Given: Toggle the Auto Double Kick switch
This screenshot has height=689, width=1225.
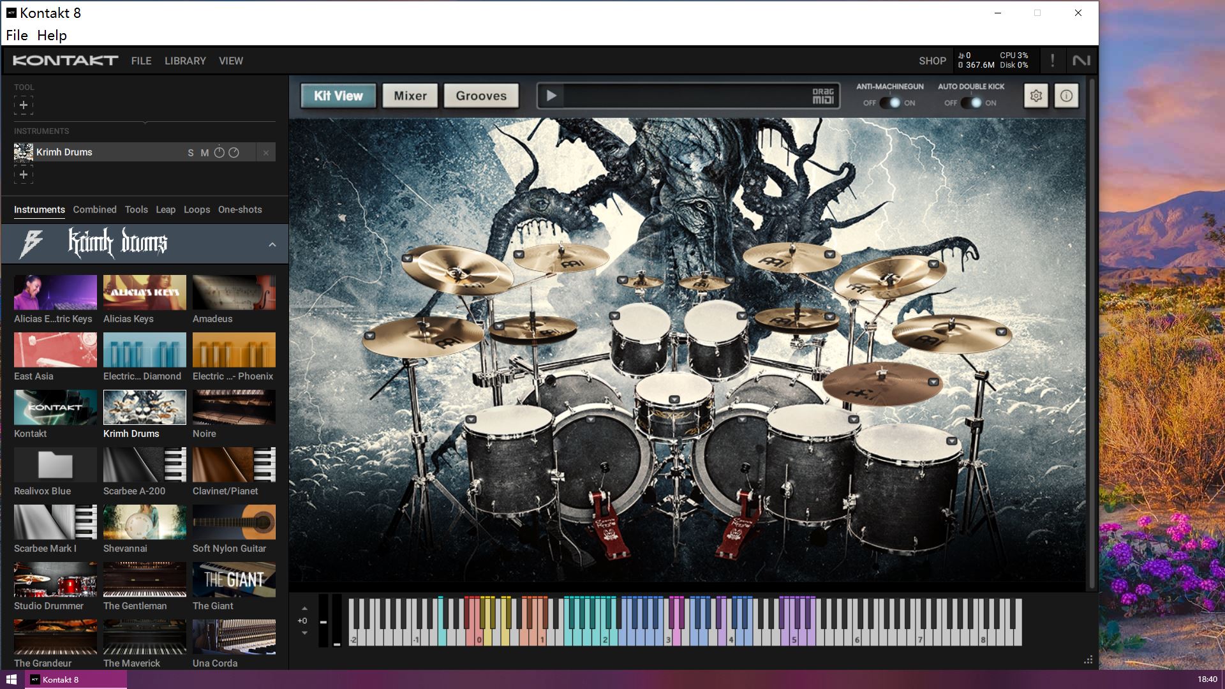Looking at the screenshot, I should (970, 103).
